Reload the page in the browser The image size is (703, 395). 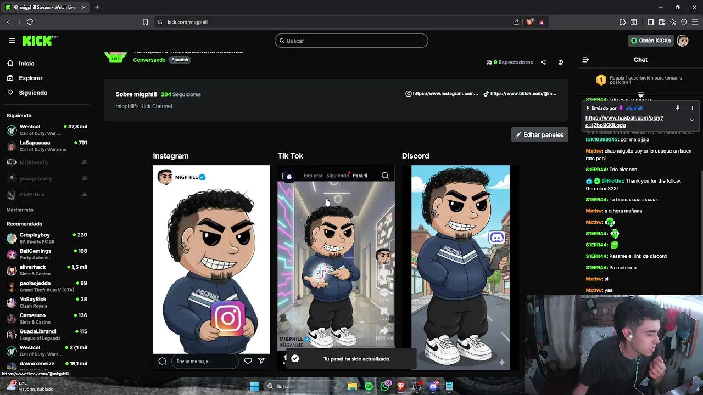tap(30, 22)
